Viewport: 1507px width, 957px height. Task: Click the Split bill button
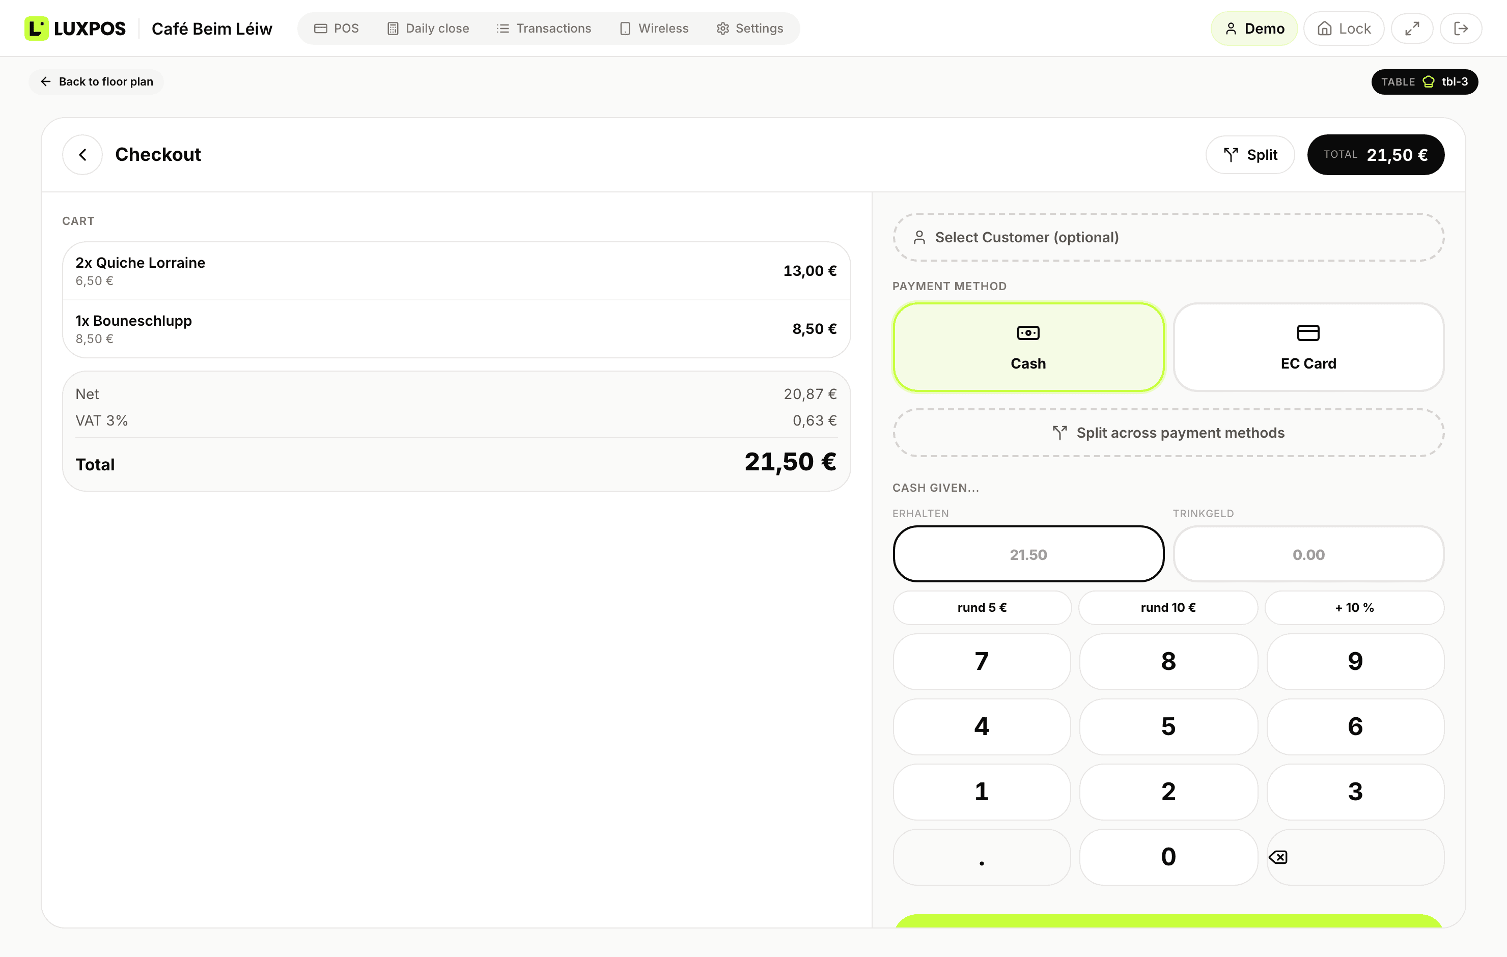tap(1250, 155)
